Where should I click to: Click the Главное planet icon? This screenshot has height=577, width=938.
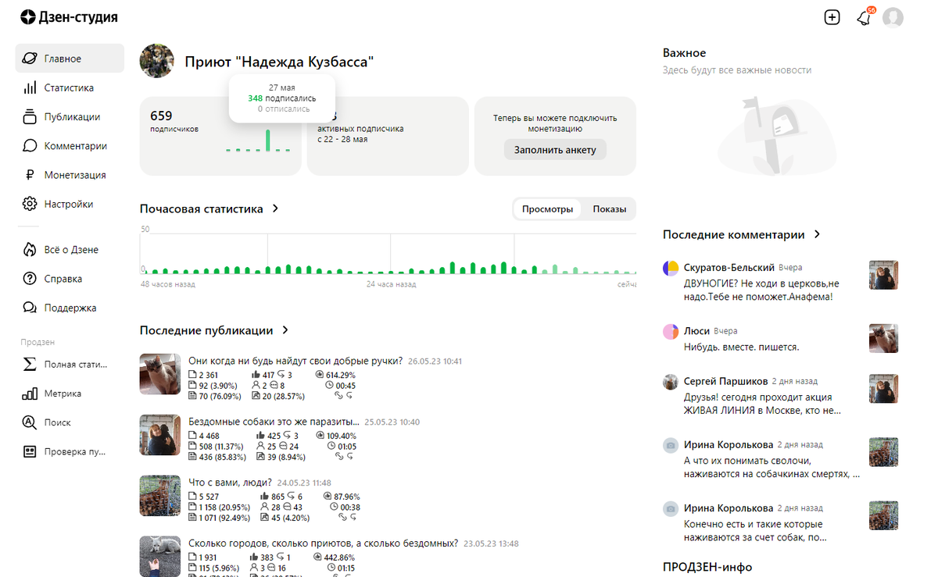tap(30, 59)
